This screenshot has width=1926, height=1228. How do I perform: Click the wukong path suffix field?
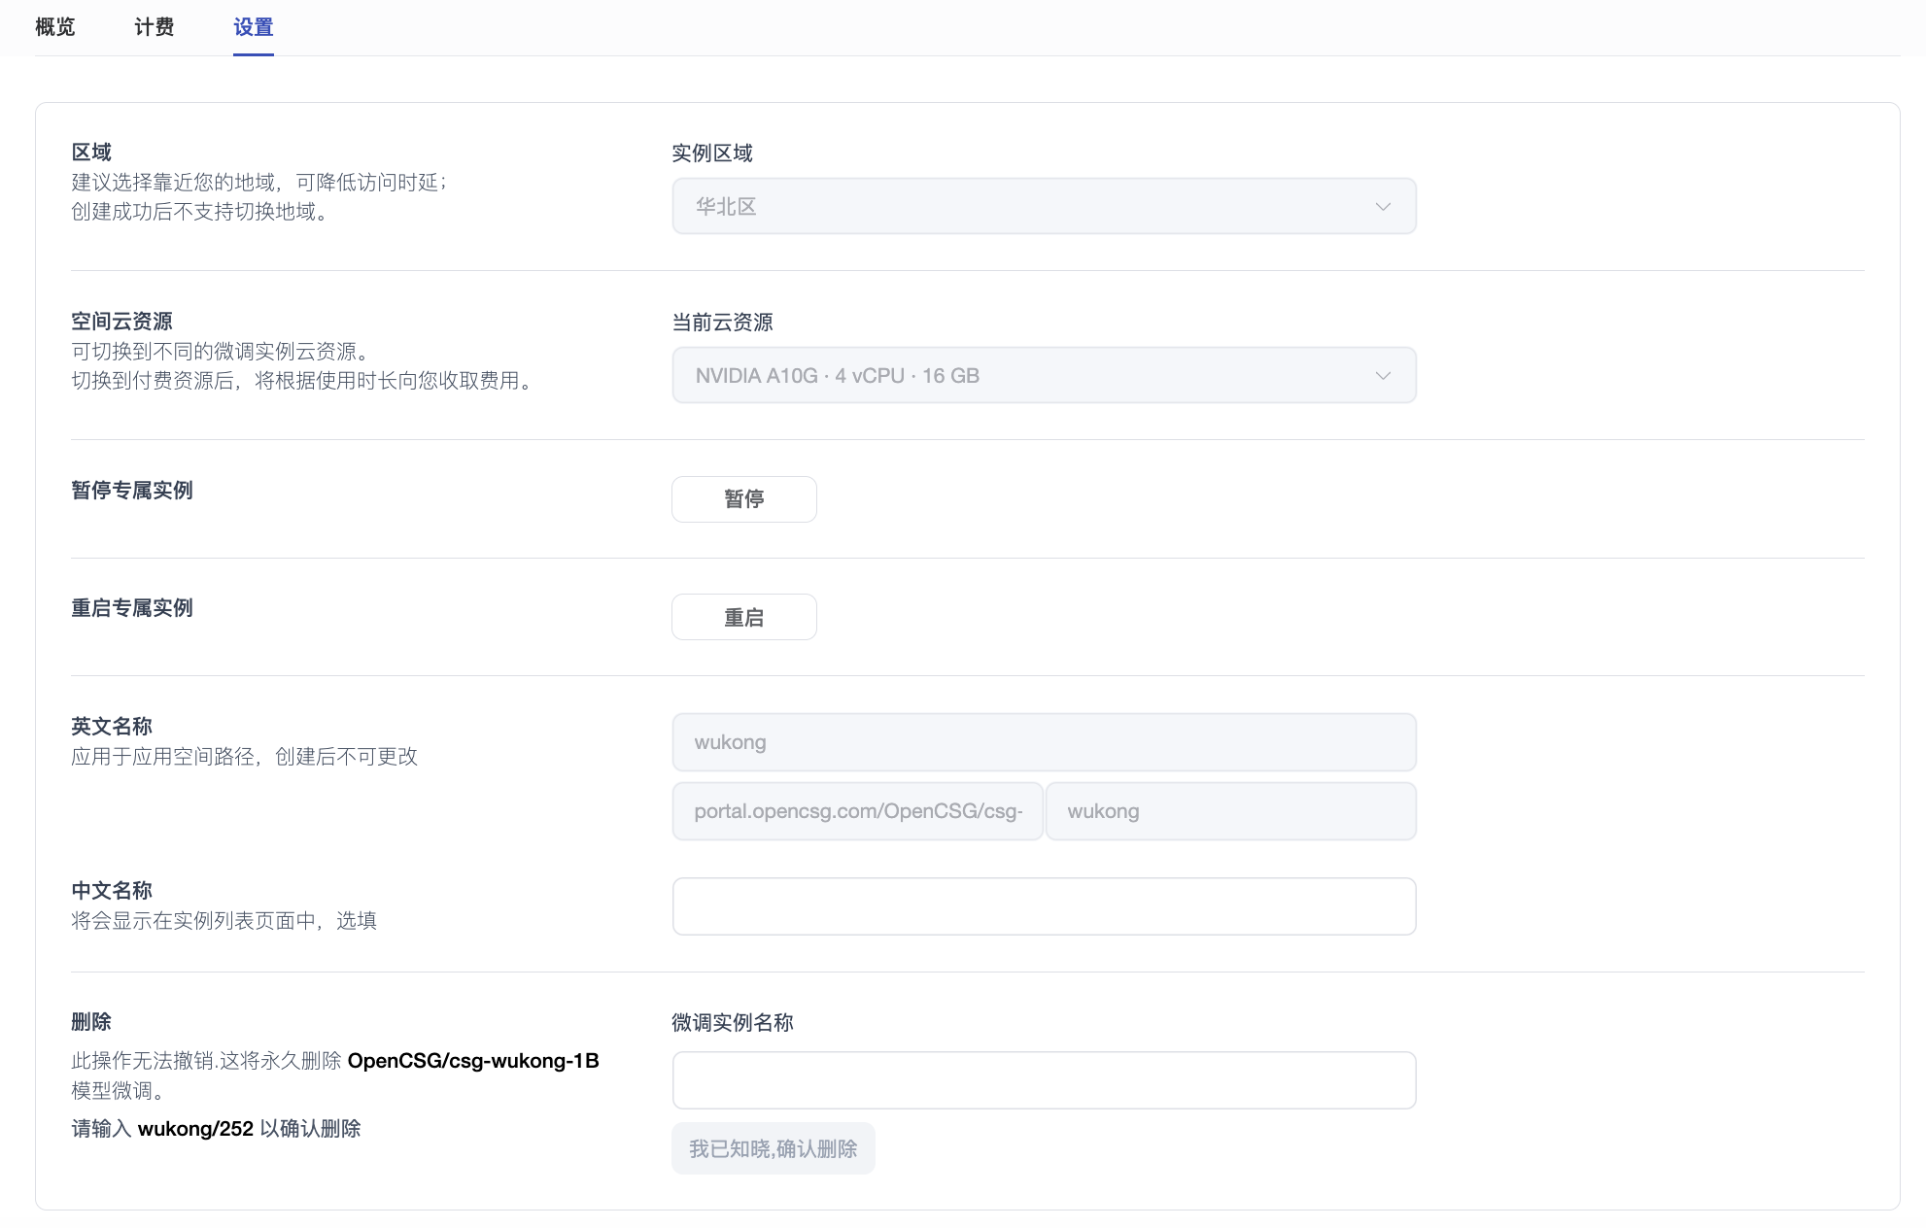(1230, 811)
